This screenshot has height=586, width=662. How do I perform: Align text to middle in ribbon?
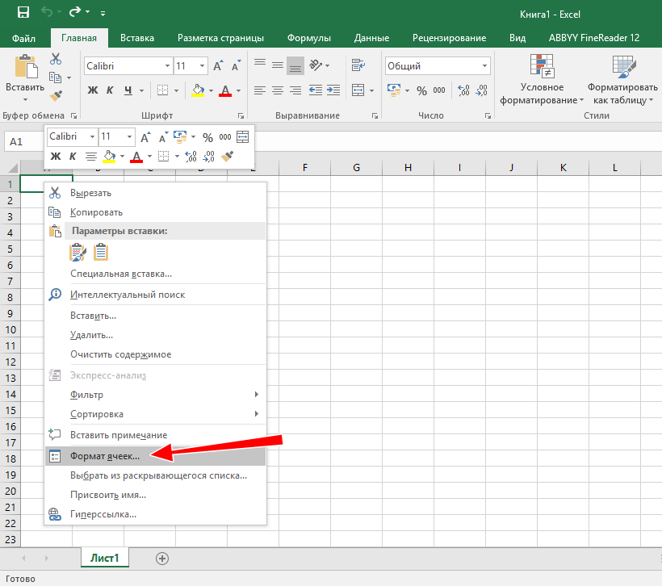click(x=278, y=65)
